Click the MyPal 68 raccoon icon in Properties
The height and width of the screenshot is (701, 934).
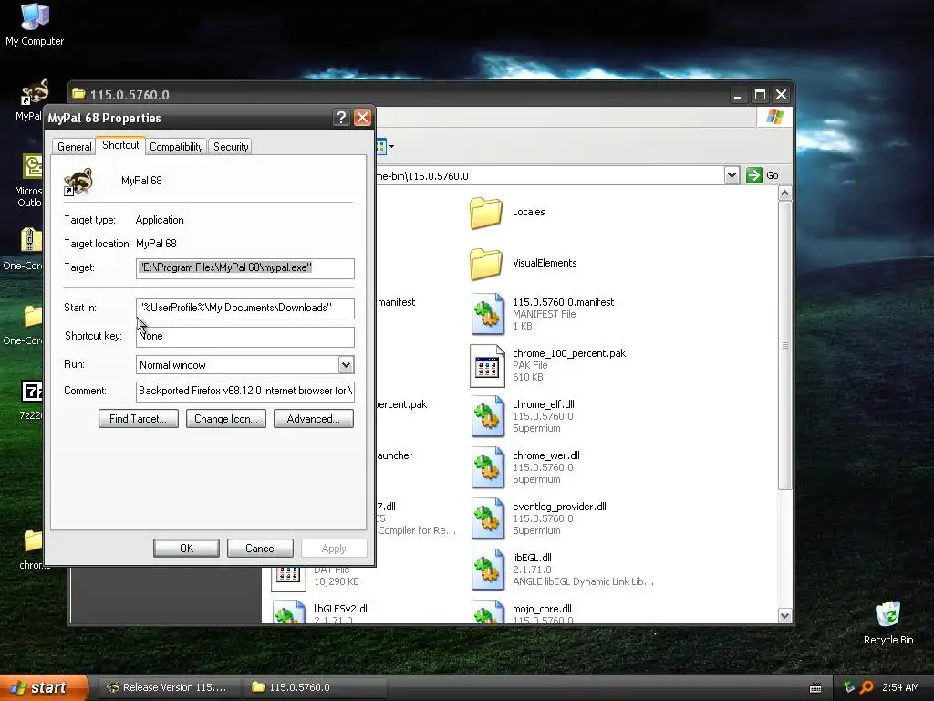78,182
